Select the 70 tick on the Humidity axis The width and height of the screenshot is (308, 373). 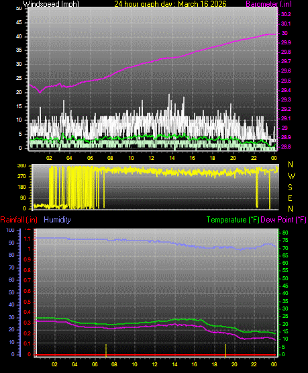[x=11, y=267]
